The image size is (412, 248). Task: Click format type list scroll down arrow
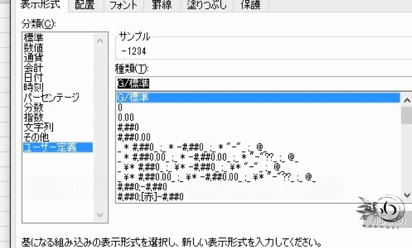coord(407,195)
